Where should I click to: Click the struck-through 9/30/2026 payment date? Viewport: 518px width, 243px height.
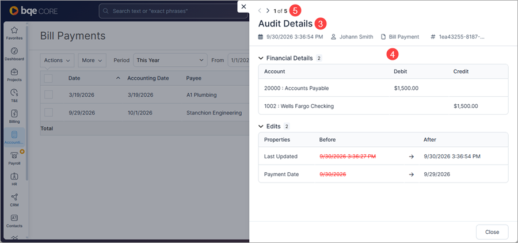point(332,174)
